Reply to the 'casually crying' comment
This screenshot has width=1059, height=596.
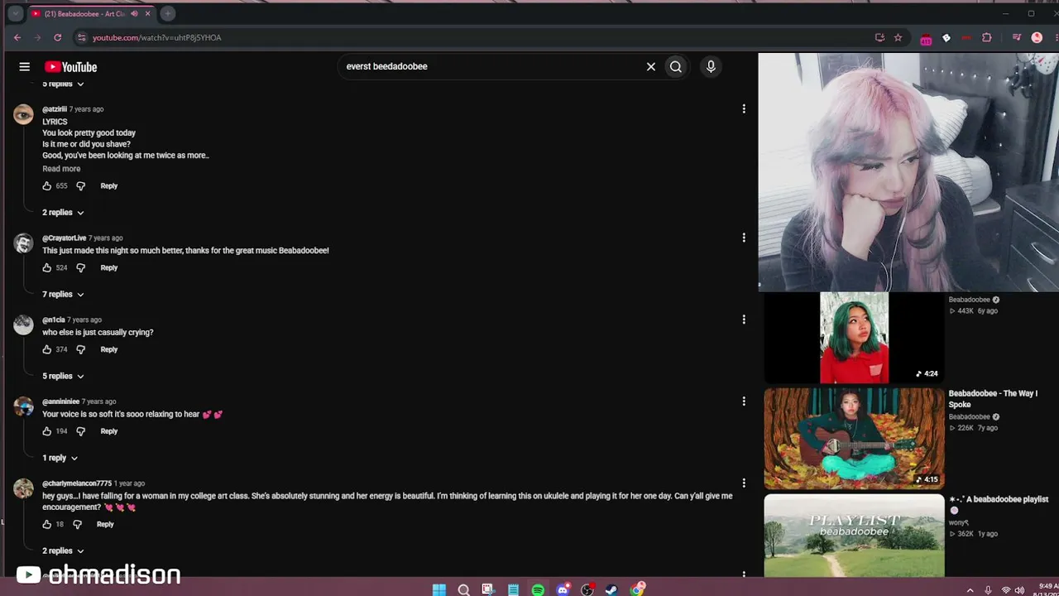pos(109,350)
